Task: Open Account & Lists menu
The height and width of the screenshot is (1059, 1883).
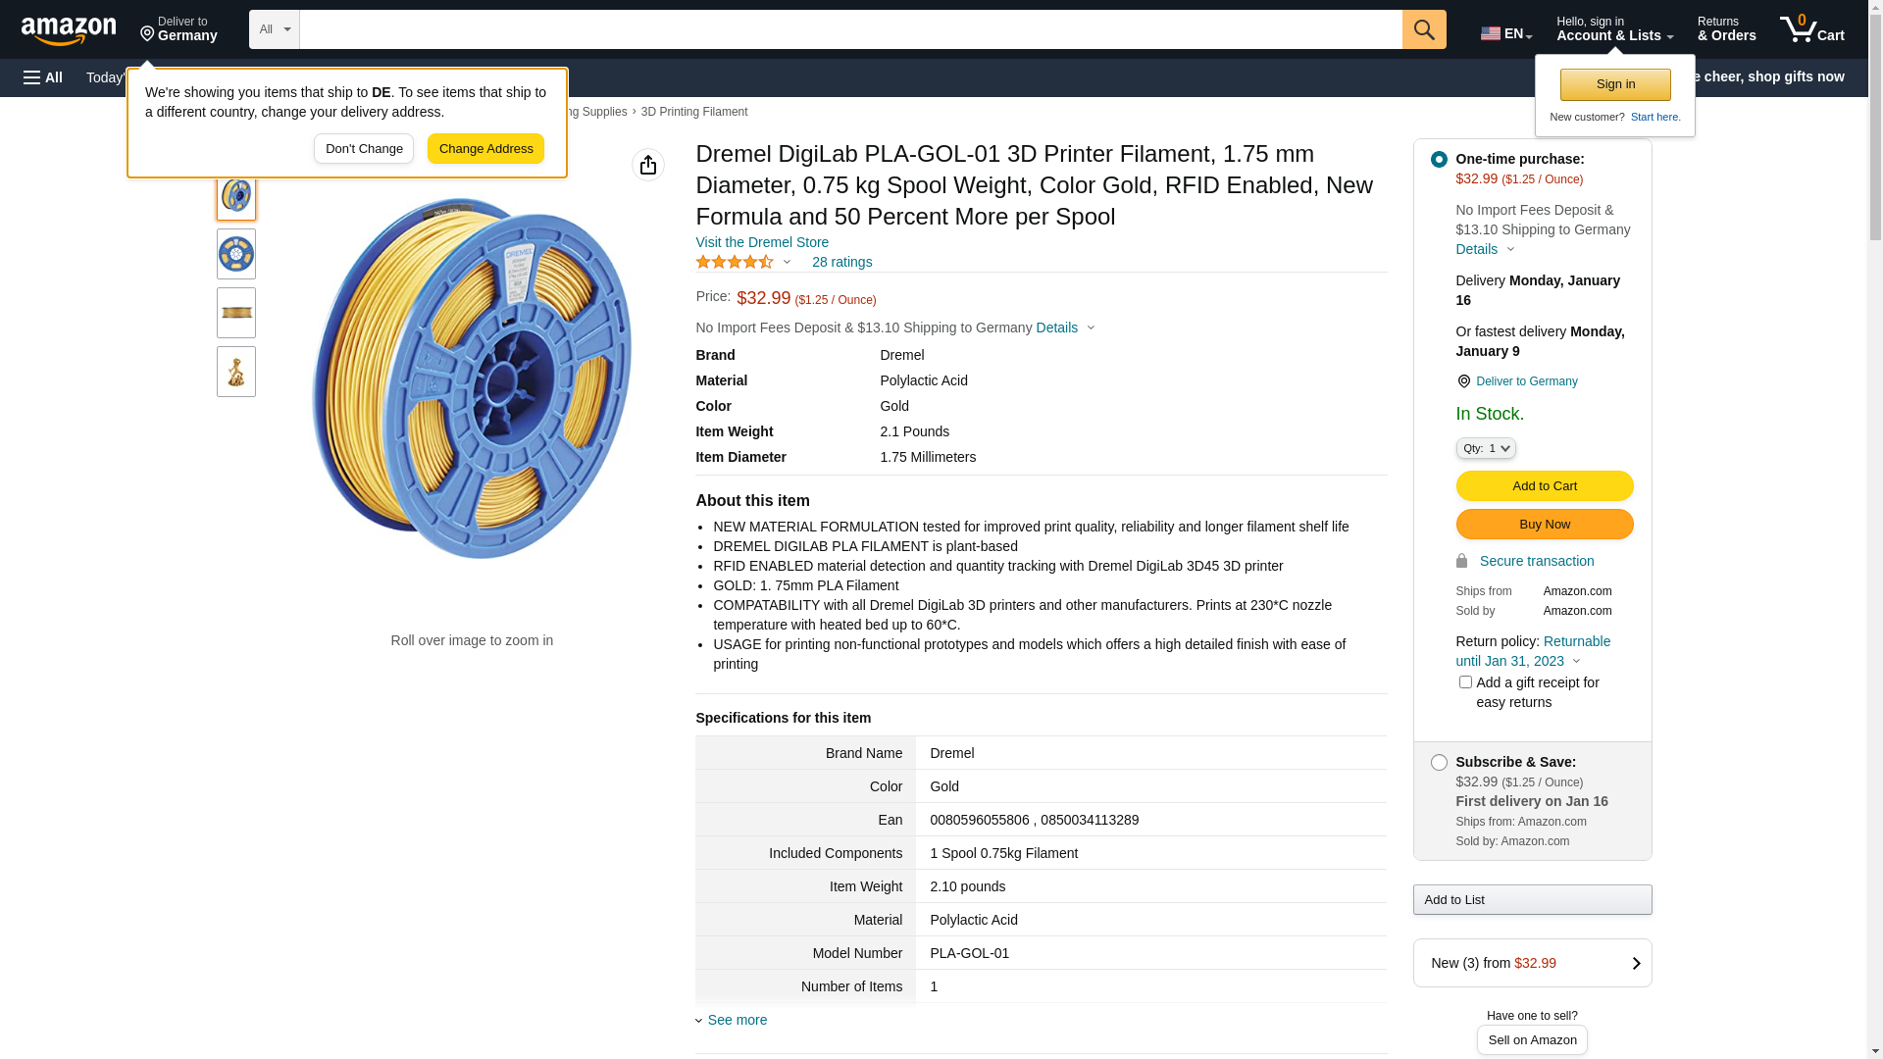Action: point(1614,29)
